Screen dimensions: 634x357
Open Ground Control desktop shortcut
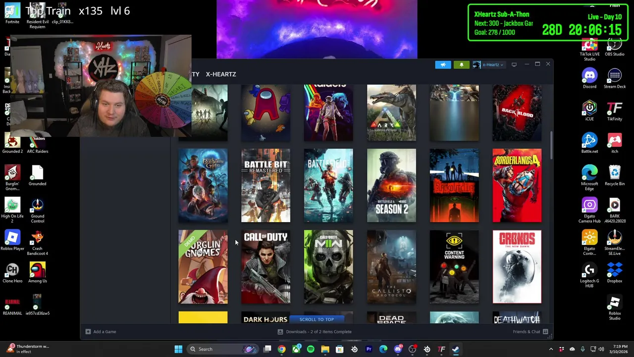pos(37,210)
